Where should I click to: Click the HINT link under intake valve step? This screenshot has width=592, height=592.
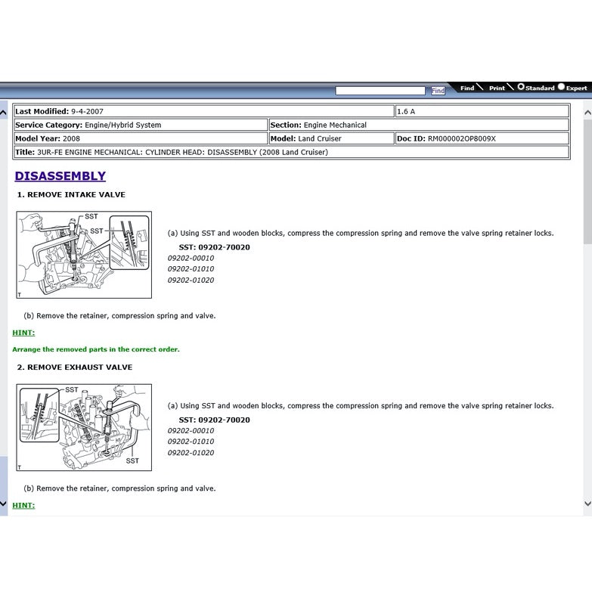coord(23,333)
